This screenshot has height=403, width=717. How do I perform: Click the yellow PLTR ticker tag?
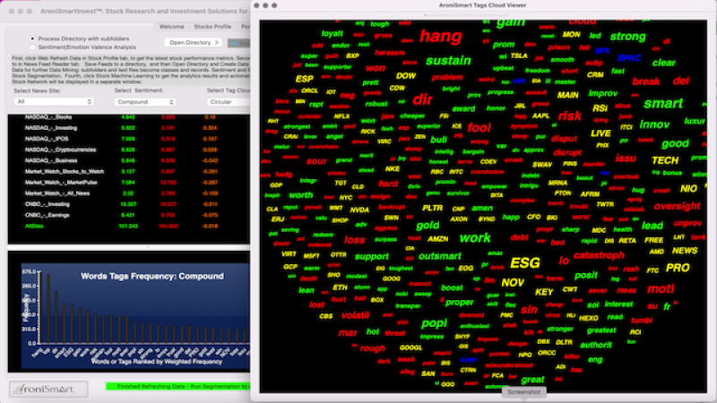(432, 208)
